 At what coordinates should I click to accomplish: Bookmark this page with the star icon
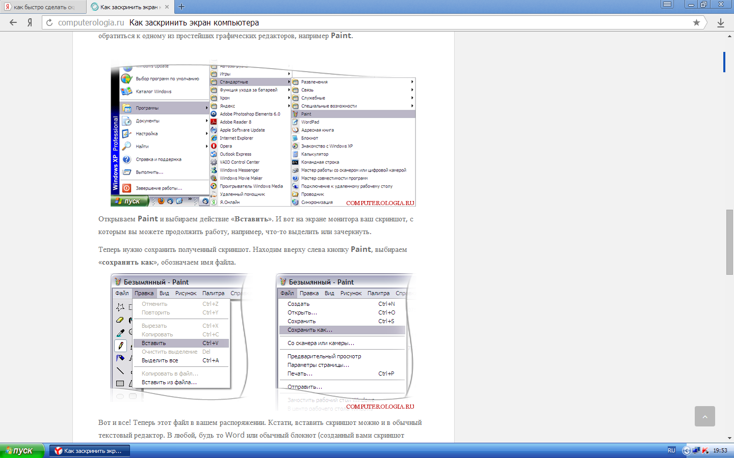[696, 22]
